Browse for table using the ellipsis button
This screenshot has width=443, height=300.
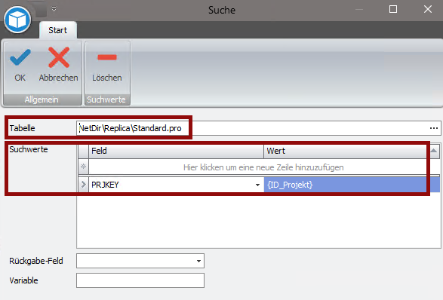pos(434,128)
